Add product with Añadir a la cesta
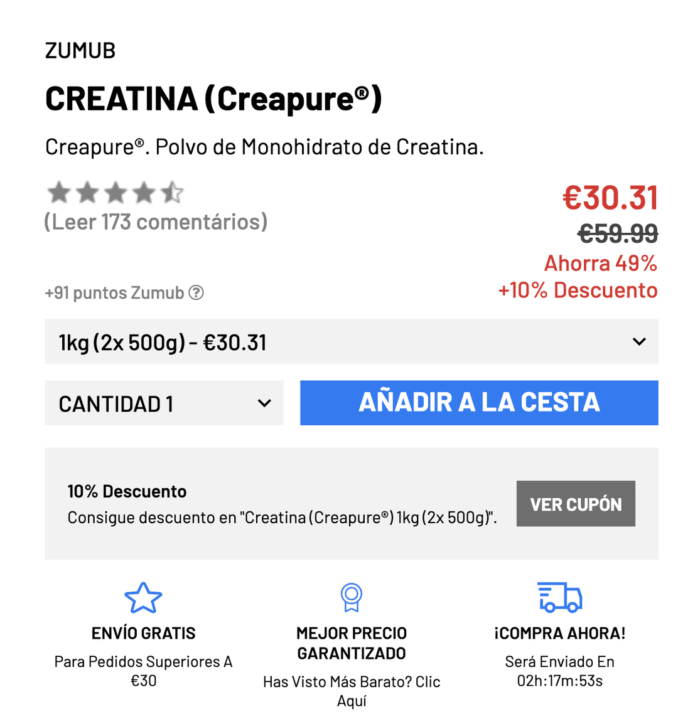Screen dimensions: 678x714 coord(480,403)
